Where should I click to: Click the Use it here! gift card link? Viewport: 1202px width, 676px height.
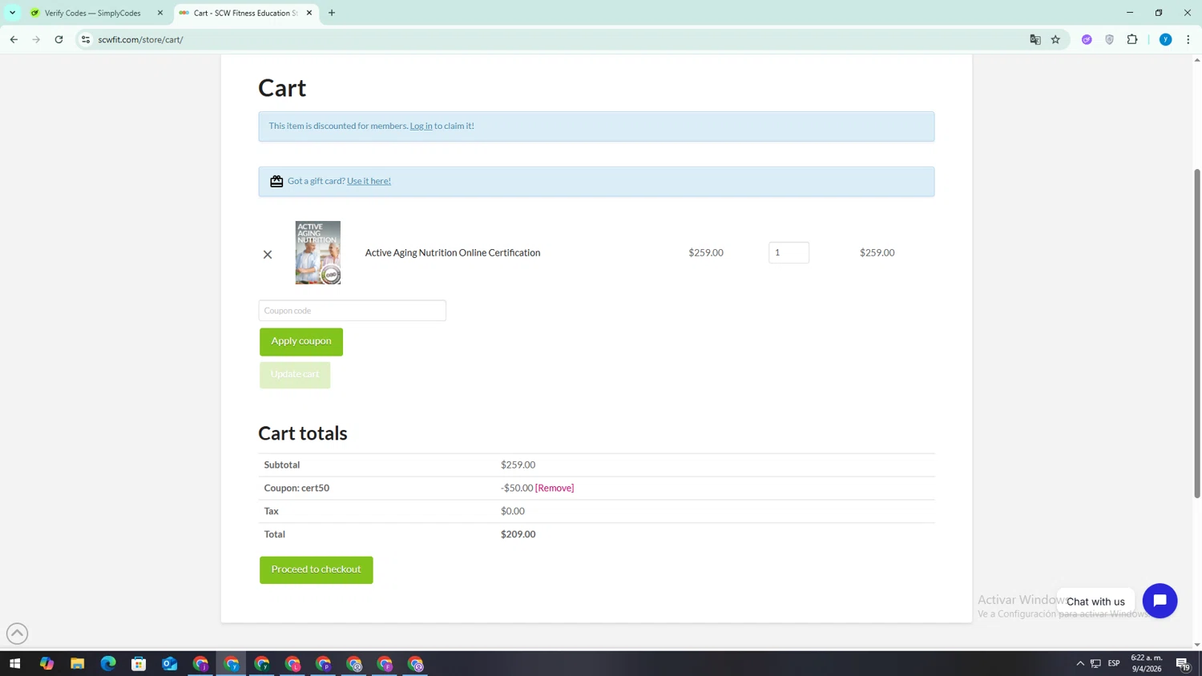click(x=369, y=181)
